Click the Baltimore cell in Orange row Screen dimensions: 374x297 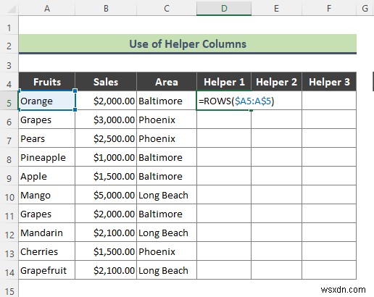point(167,101)
